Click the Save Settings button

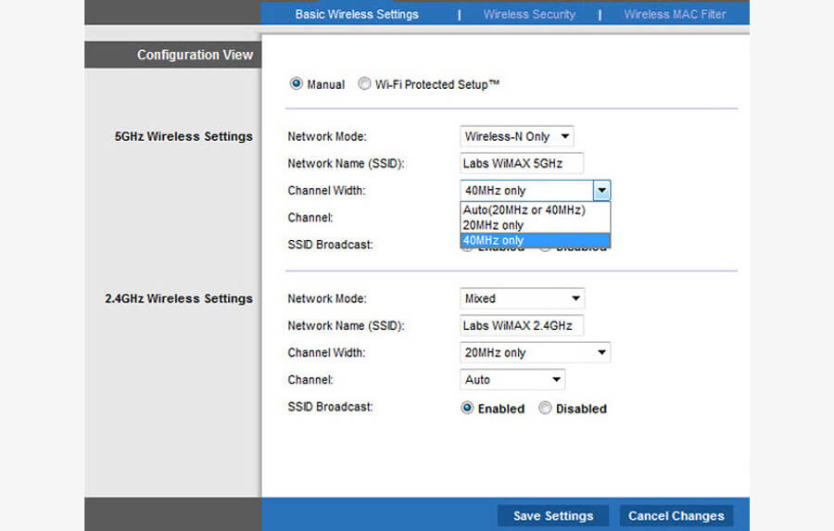click(x=553, y=516)
